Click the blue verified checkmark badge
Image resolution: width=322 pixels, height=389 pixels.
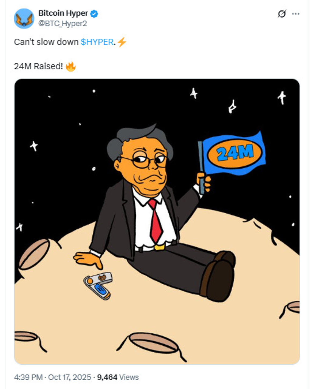(x=94, y=14)
